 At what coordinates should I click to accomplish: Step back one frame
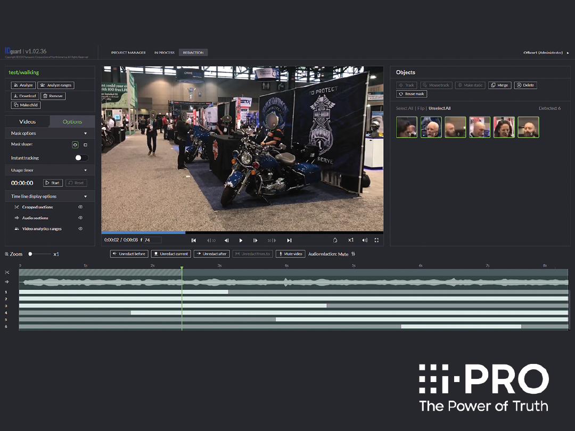coord(227,241)
